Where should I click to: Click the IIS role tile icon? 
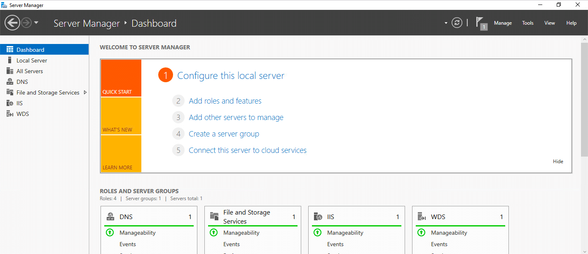[x=318, y=217]
